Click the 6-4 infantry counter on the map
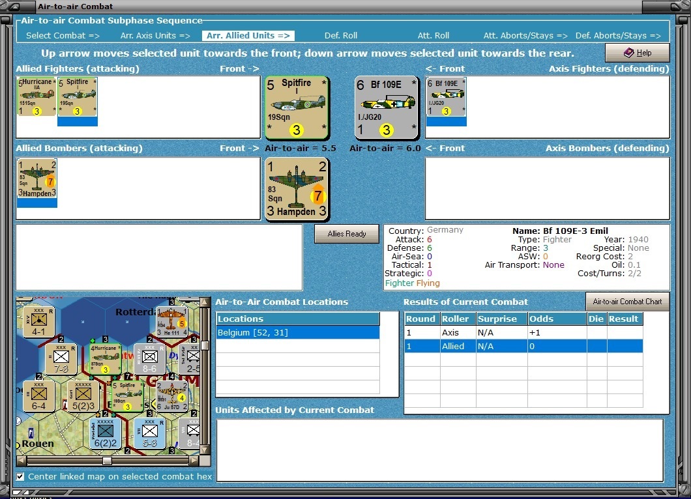691x499 pixels. click(x=38, y=396)
